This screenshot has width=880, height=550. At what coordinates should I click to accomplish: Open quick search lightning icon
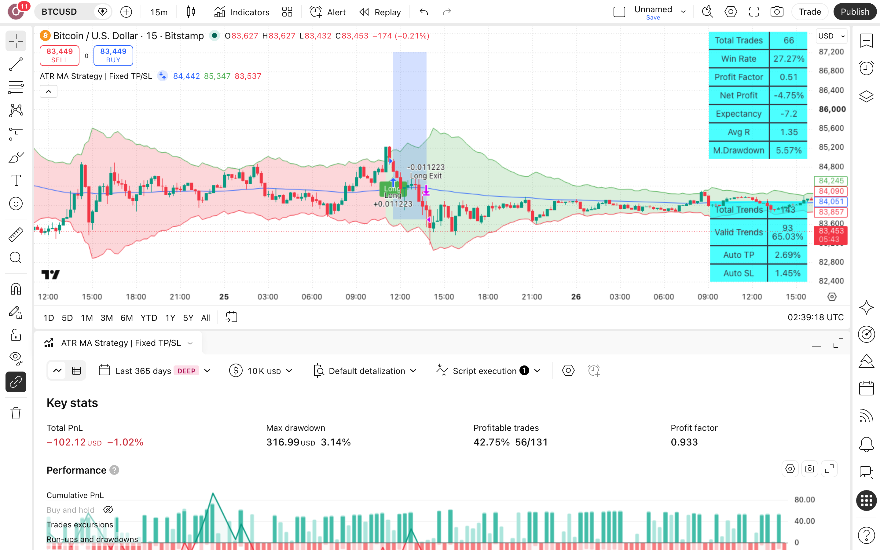click(x=707, y=12)
